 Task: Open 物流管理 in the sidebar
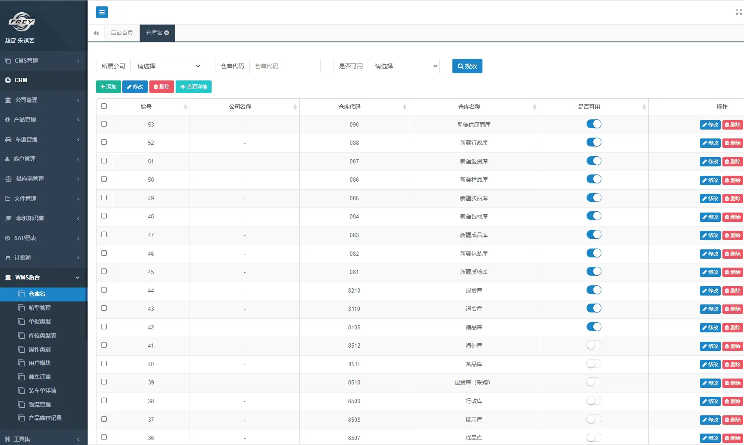click(x=40, y=404)
